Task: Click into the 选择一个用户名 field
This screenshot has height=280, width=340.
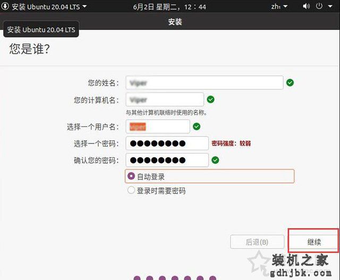Action: point(158,126)
